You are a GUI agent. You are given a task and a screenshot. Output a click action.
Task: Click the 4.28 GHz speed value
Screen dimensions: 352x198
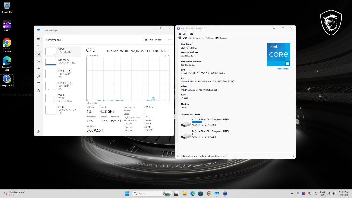107,111
